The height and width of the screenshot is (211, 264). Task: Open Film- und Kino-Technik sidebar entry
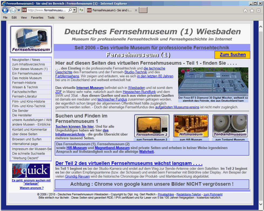(31, 106)
